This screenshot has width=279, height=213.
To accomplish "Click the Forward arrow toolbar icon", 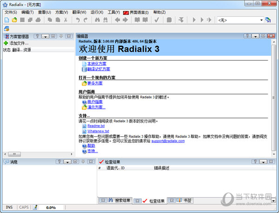I will pyautogui.click(x=125, y=20).
